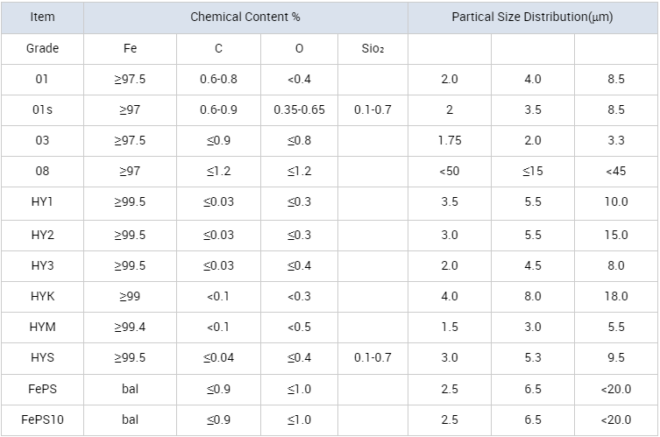The width and height of the screenshot is (660, 437).
Task: Select the "HYM" grade cell
Action: [x=42, y=327]
